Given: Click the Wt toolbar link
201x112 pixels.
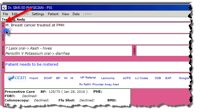Looking at the screenshot, I should coord(66,78).
